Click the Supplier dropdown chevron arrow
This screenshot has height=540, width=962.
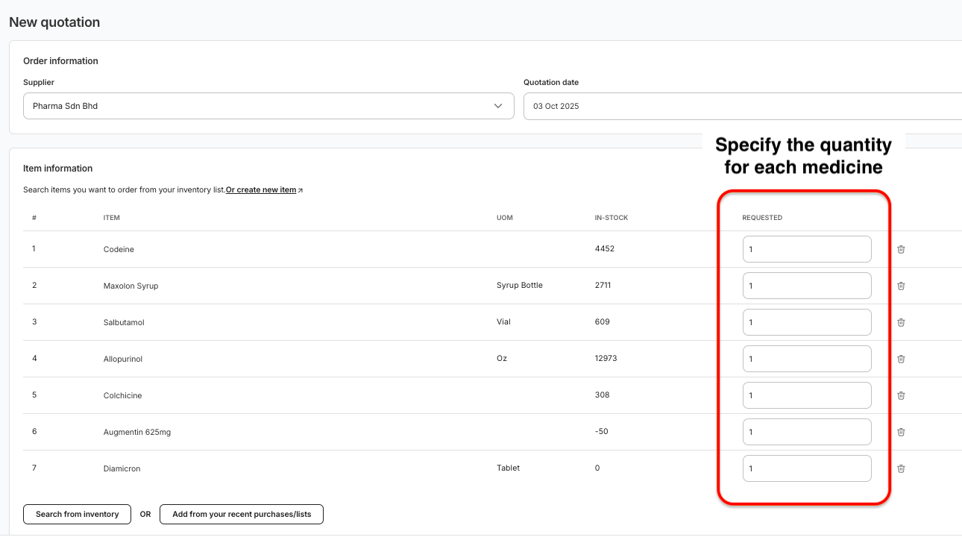click(498, 106)
